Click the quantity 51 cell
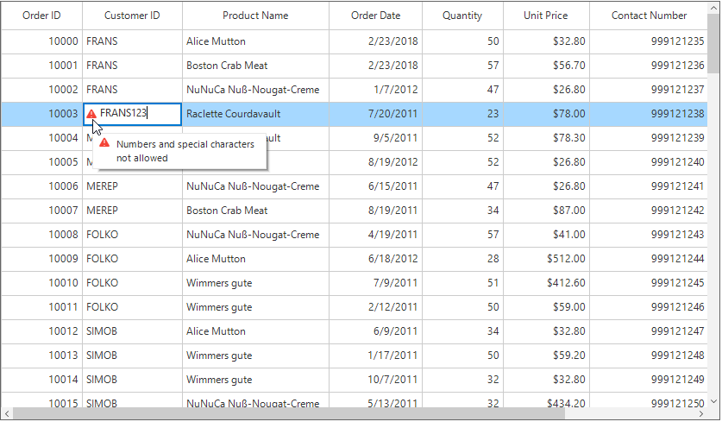The height and width of the screenshot is (428, 722). [x=462, y=283]
